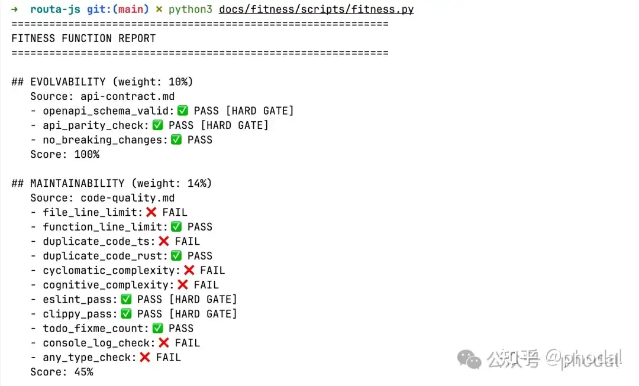Click the api-contract.md source file name
The image size is (639, 386).
pyautogui.click(x=128, y=96)
